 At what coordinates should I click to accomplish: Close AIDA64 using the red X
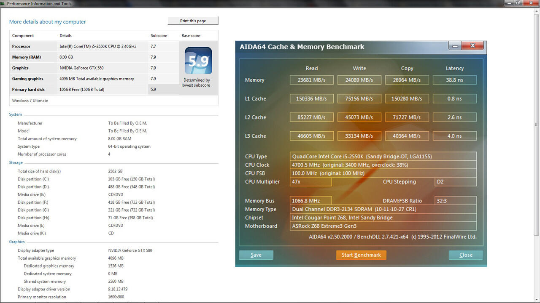pyautogui.click(x=472, y=46)
